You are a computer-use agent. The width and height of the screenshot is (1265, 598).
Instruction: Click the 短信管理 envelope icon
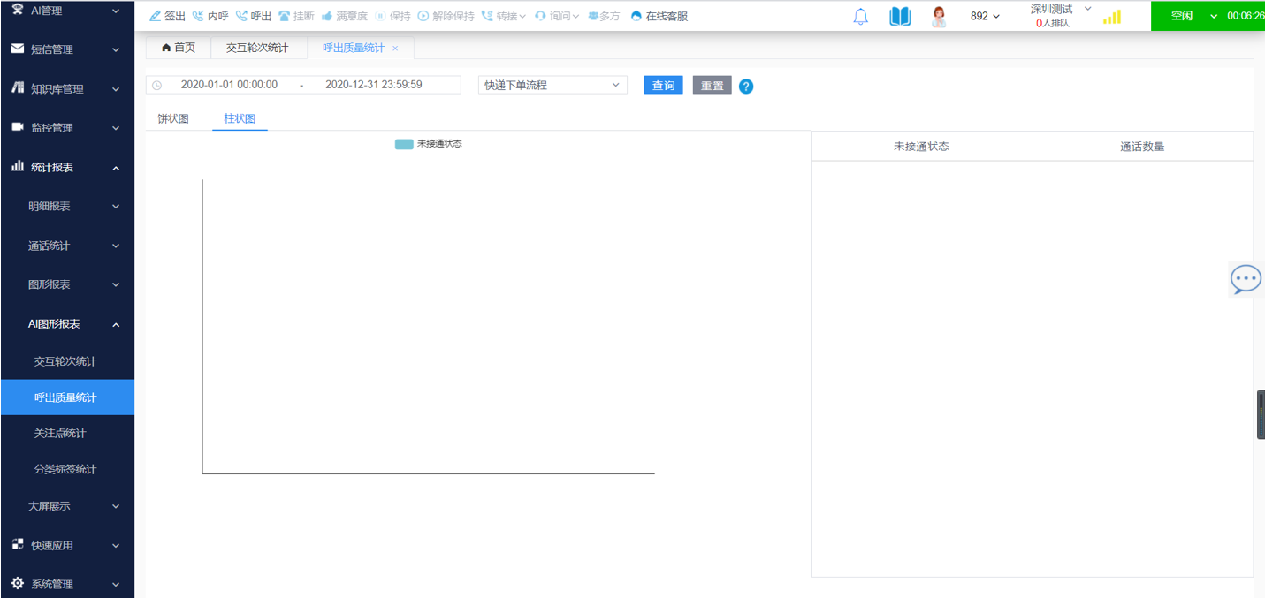point(18,49)
